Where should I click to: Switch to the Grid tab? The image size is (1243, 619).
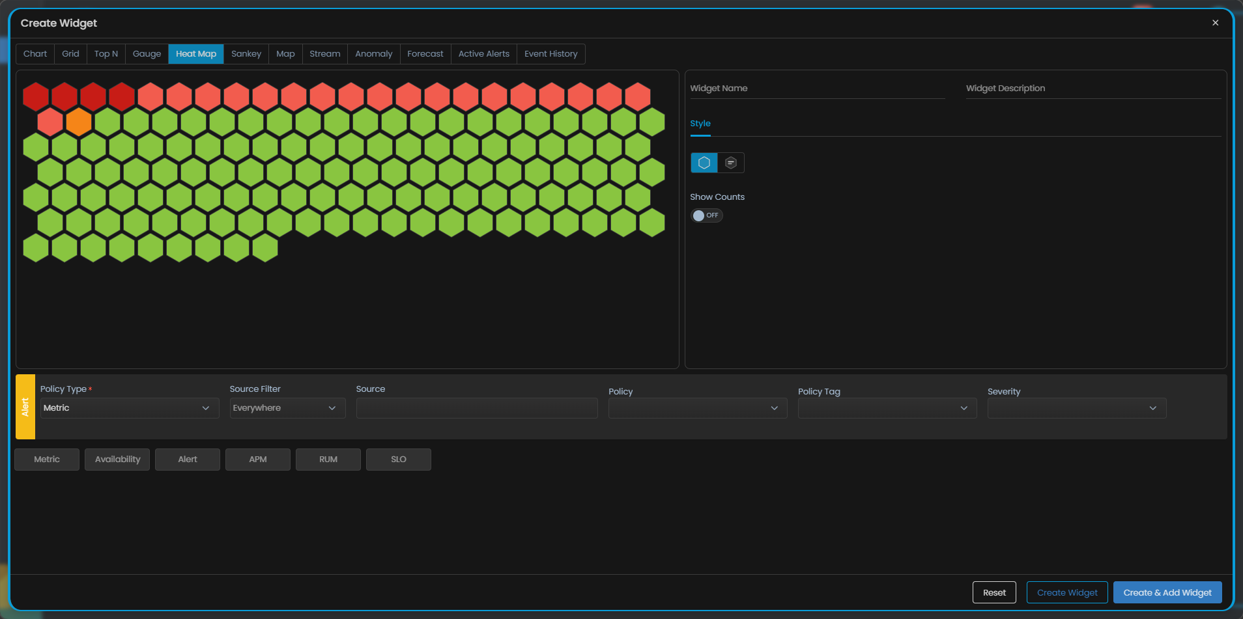click(x=70, y=54)
